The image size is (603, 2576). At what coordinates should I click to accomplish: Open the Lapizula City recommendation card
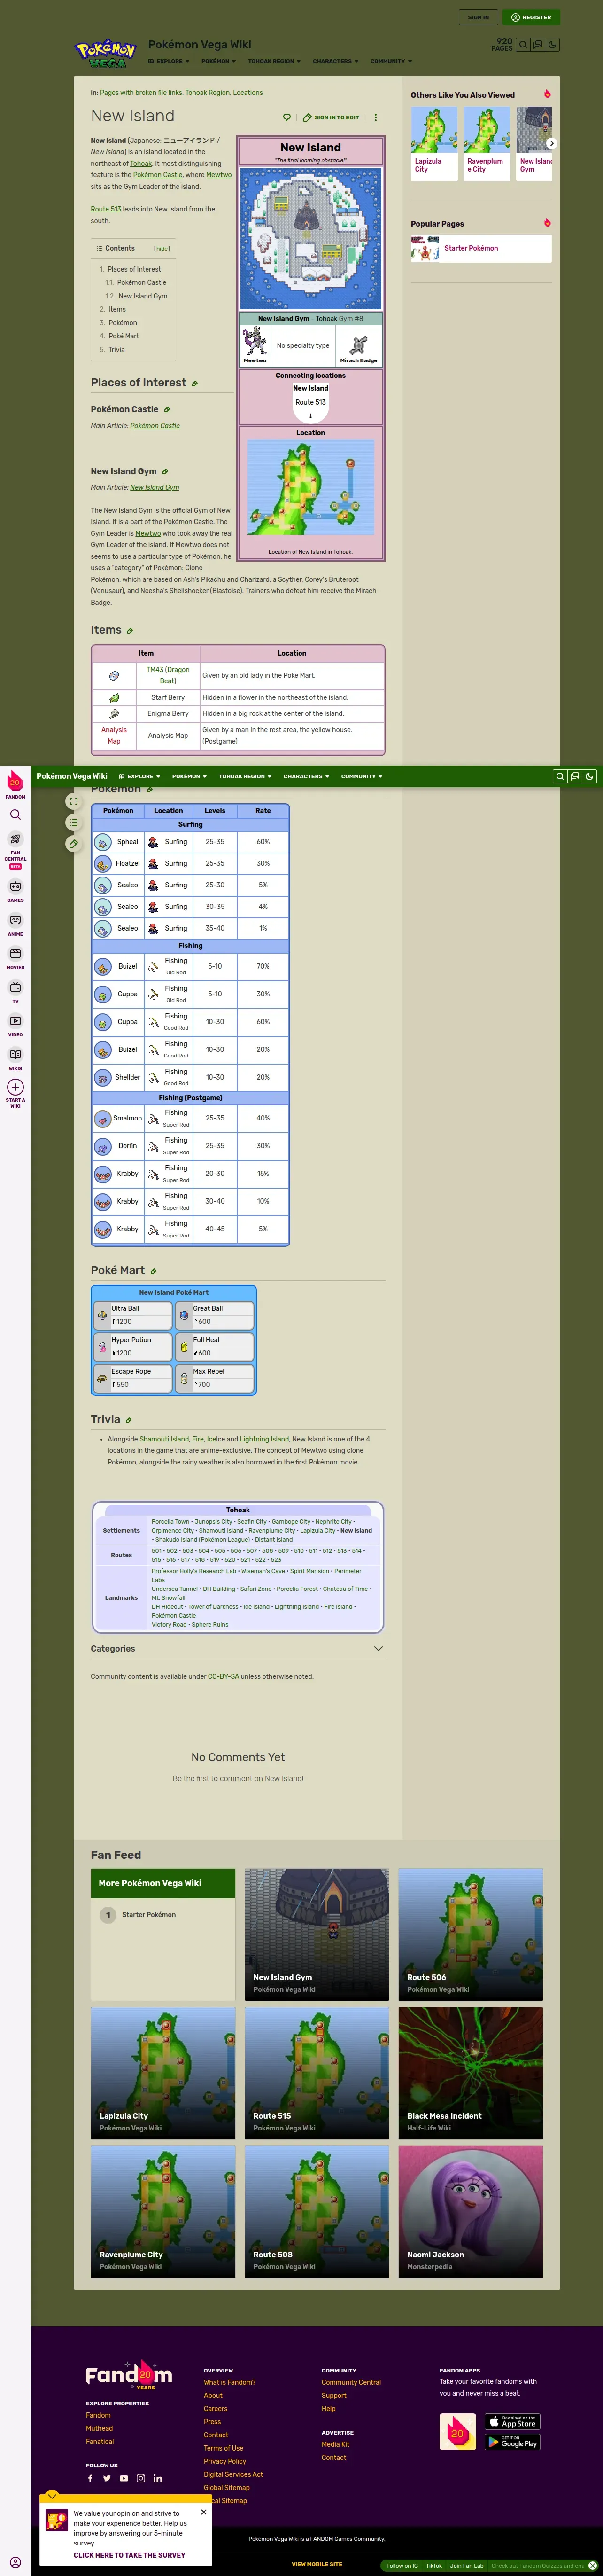(434, 143)
